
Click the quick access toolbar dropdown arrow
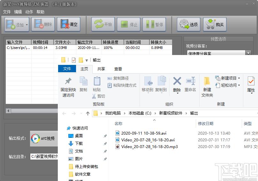click(x=87, y=60)
